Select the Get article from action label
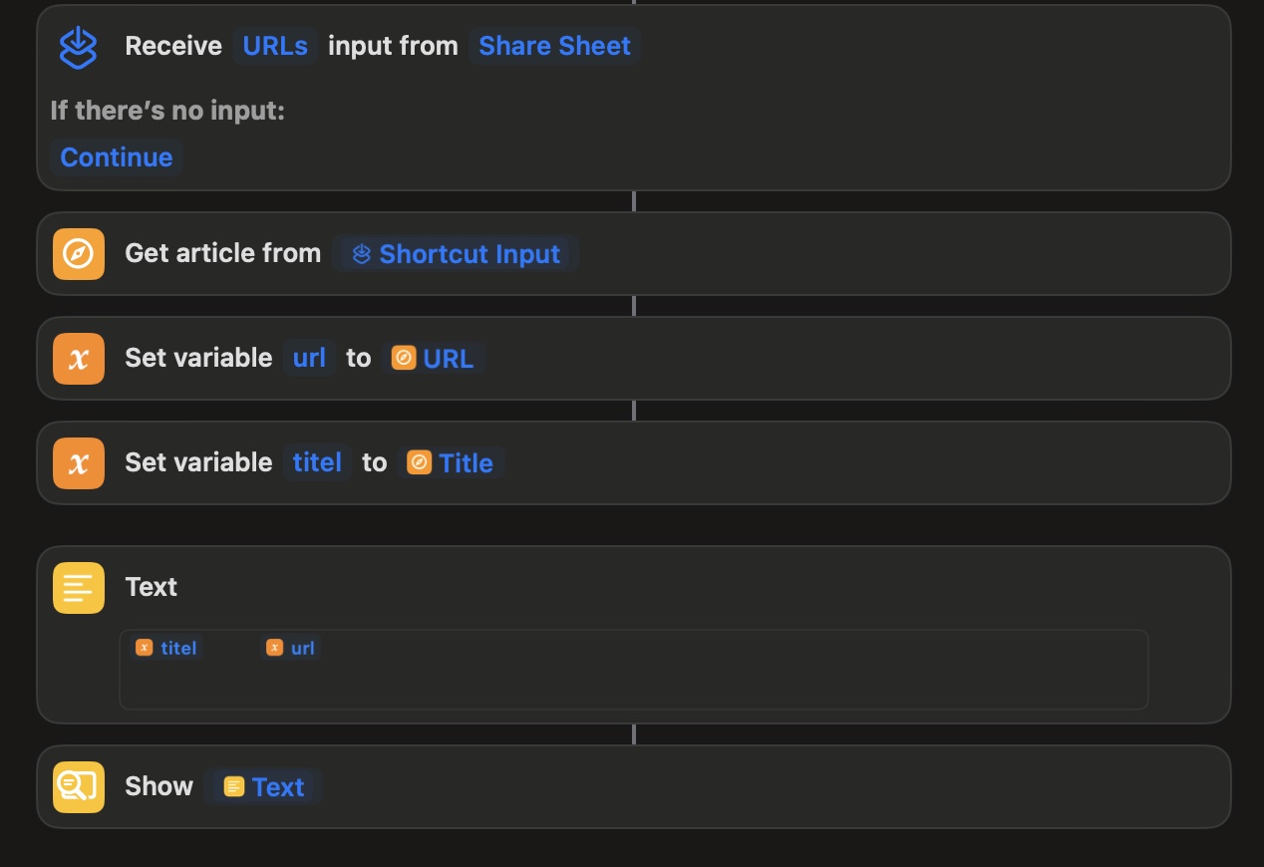Viewport: 1264px width, 867px height. (222, 253)
